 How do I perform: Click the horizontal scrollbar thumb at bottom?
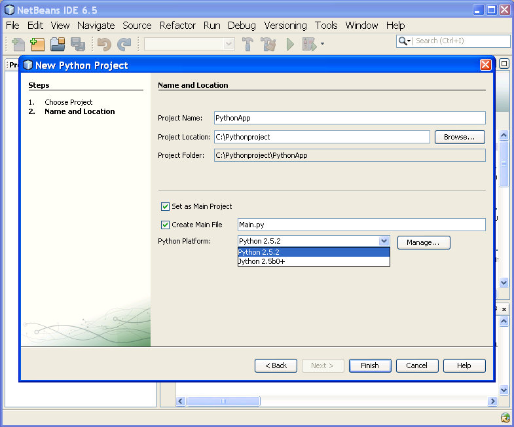223,401
